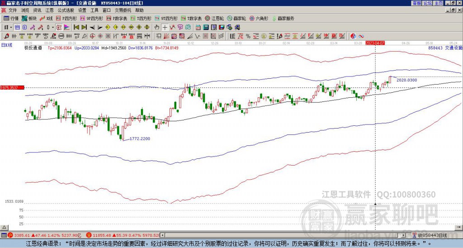Open the 六角形 hexagon tool
This screenshot has height=248, width=463.
click(259, 18)
